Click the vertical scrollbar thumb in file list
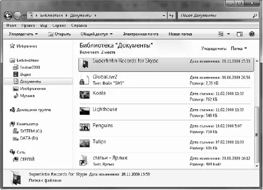Image resolution: width=263 pixels, height=190 pixels. [257, 134]
